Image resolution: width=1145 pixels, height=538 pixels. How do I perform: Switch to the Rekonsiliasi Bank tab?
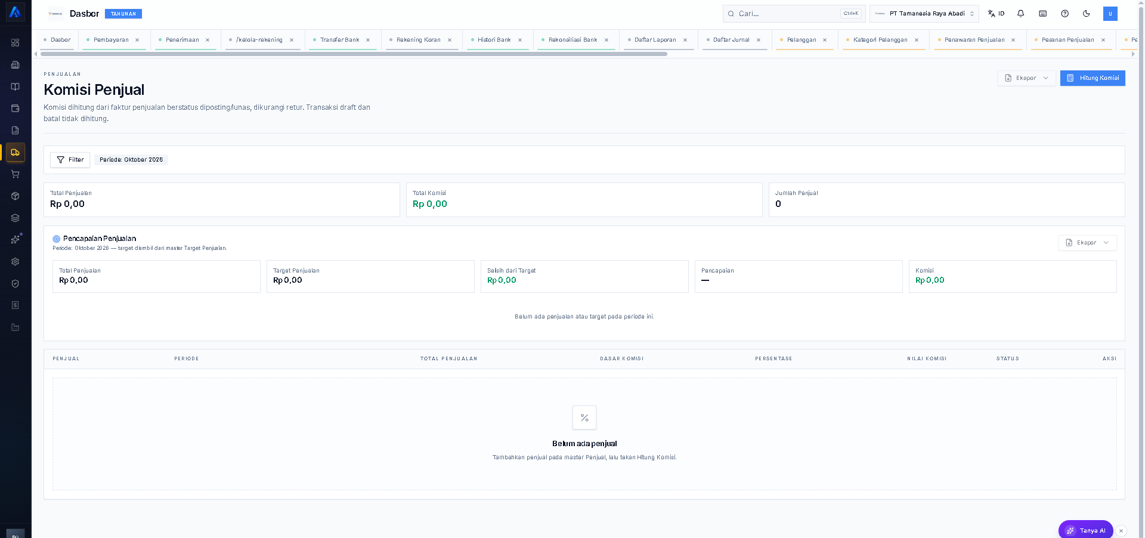pos(572,40)
